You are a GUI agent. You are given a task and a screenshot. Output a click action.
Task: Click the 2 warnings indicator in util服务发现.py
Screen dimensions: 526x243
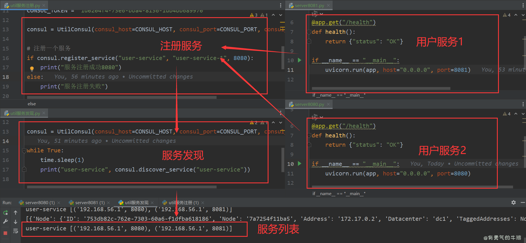click(254, 122)
